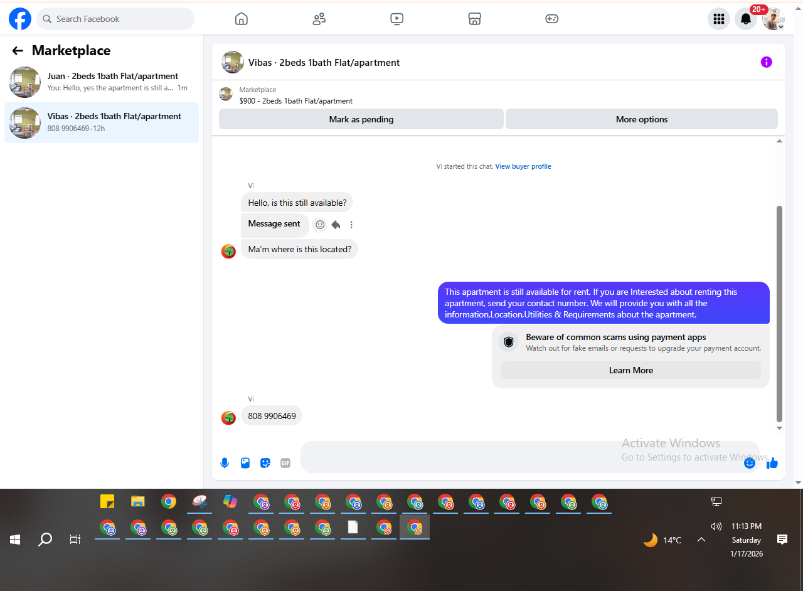This screenshot has height=591, width=803.
Task: Show hidden system tray icons
Action: 701,540
